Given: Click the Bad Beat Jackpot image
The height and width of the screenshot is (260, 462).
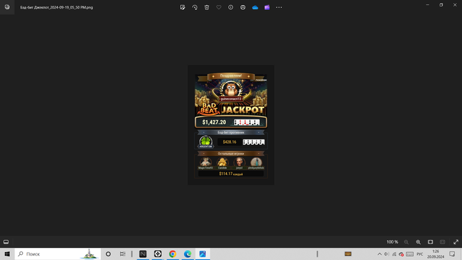Looking at the screenshot, I should [x=231, y=125].
